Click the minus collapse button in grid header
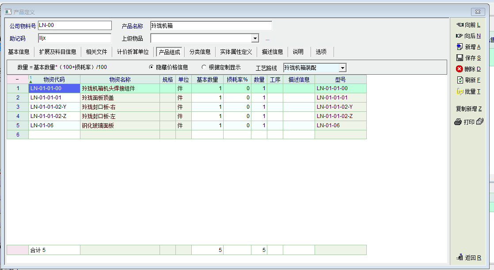494x270 pixels. [x=17, y=80]
